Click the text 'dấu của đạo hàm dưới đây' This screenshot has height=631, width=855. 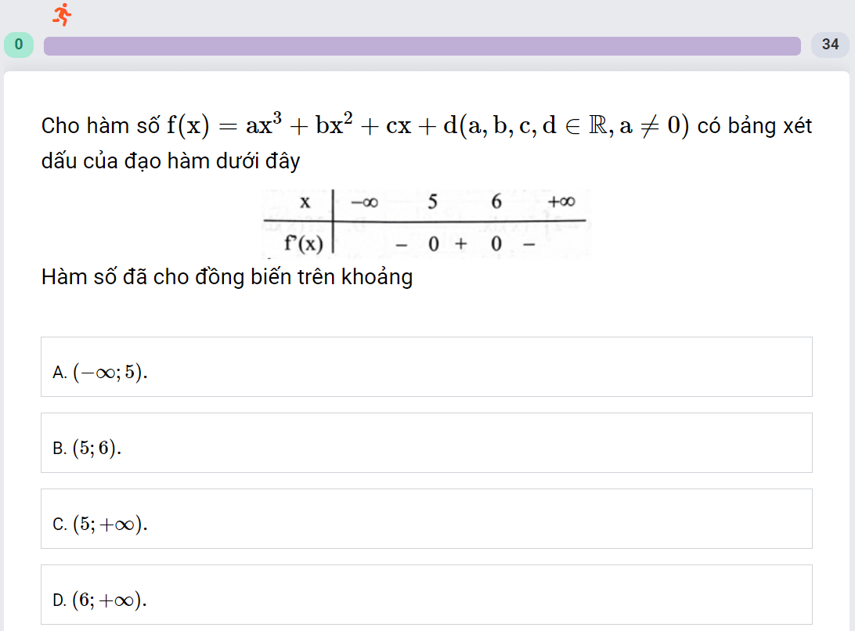point(171,161)
